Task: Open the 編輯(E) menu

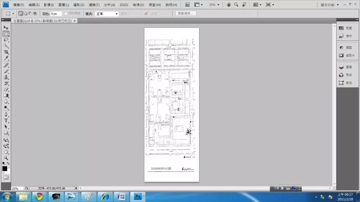Action: (34, 5)
